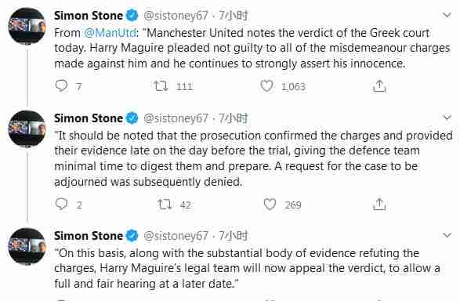Open the @ManUtd mention link

pos(110,33)
